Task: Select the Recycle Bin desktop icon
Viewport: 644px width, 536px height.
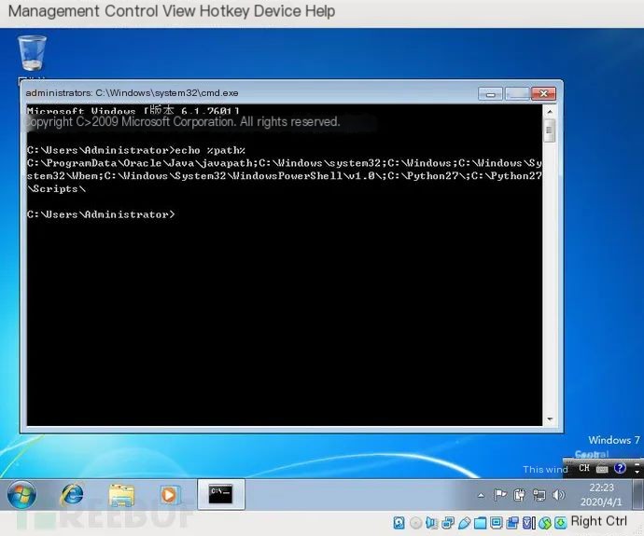Action: tap(32, 53)
